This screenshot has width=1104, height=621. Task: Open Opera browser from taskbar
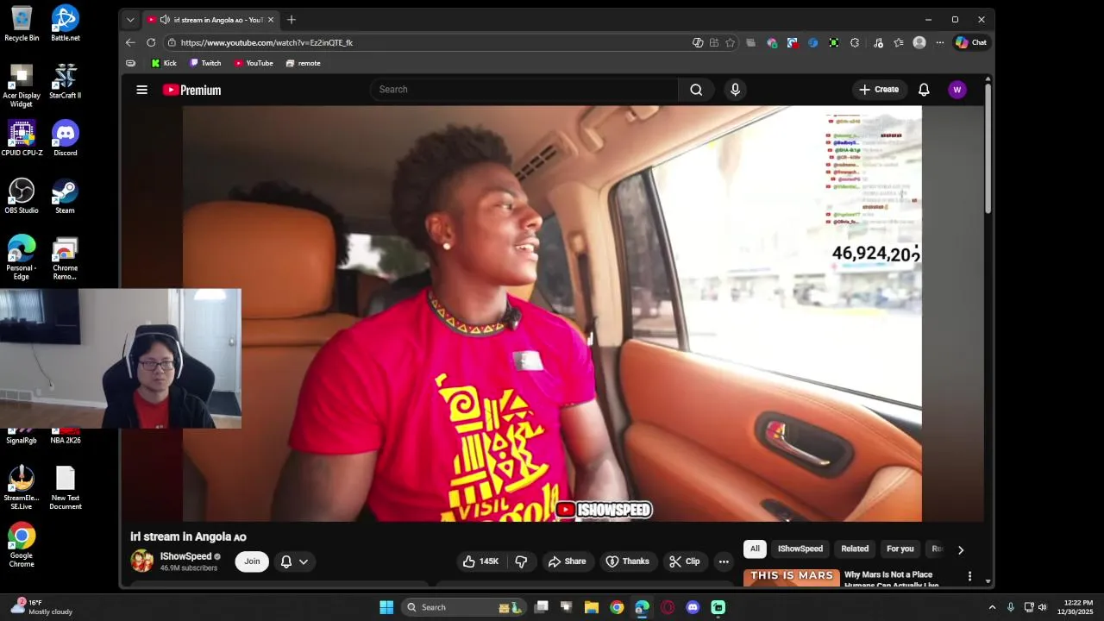pos(668,607)
